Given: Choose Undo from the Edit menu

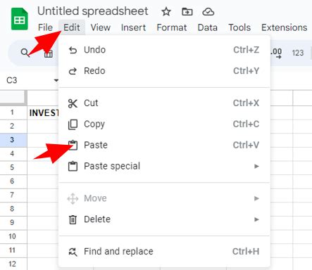Looking at the screenshot, I should click(x=164, y=50).
